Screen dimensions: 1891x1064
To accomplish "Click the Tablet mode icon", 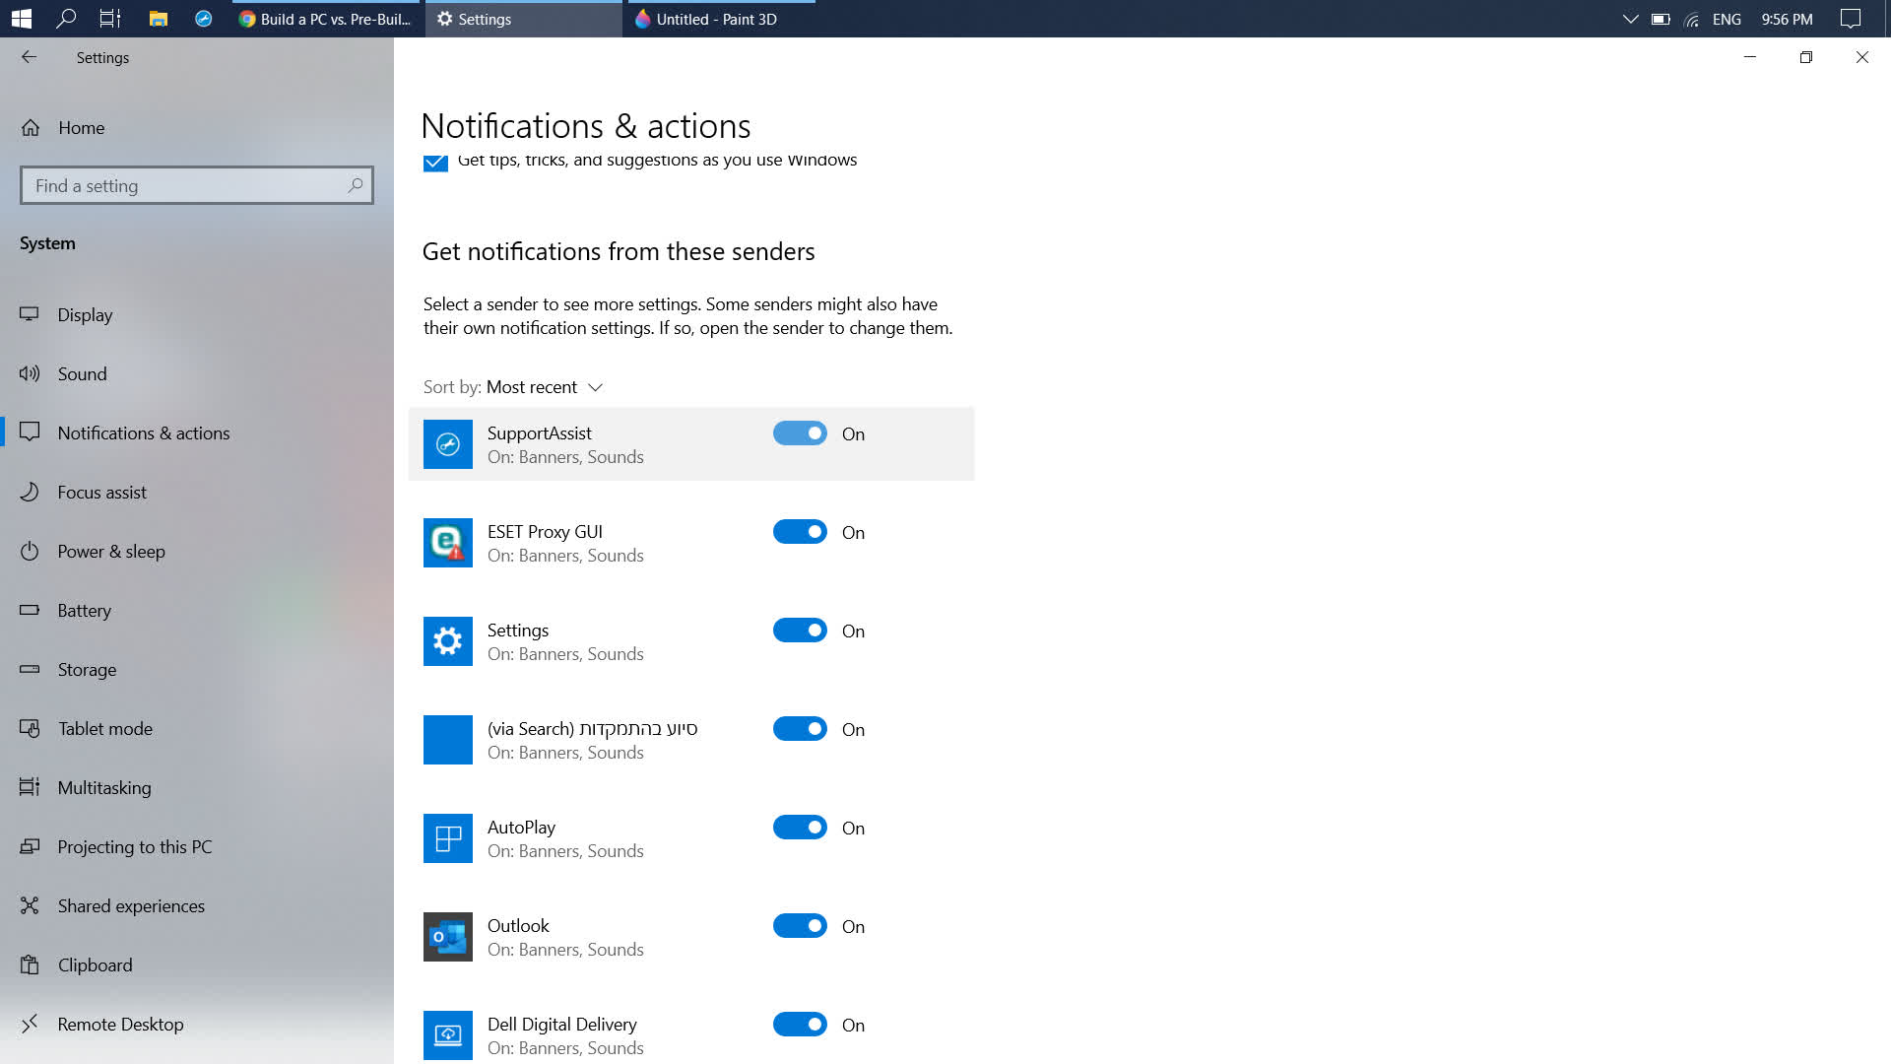I will pyautogui.click(x=30, y=728).
